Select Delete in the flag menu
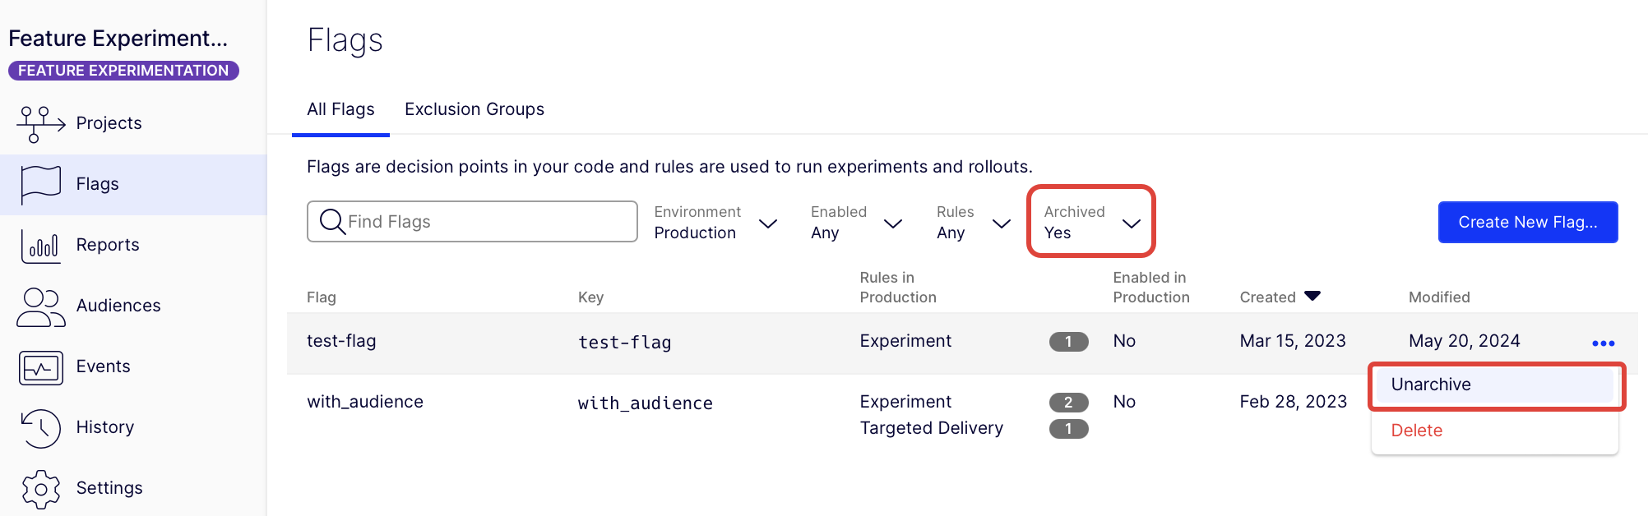Viewport: 1648px width, 516px height. (1416, 431)
